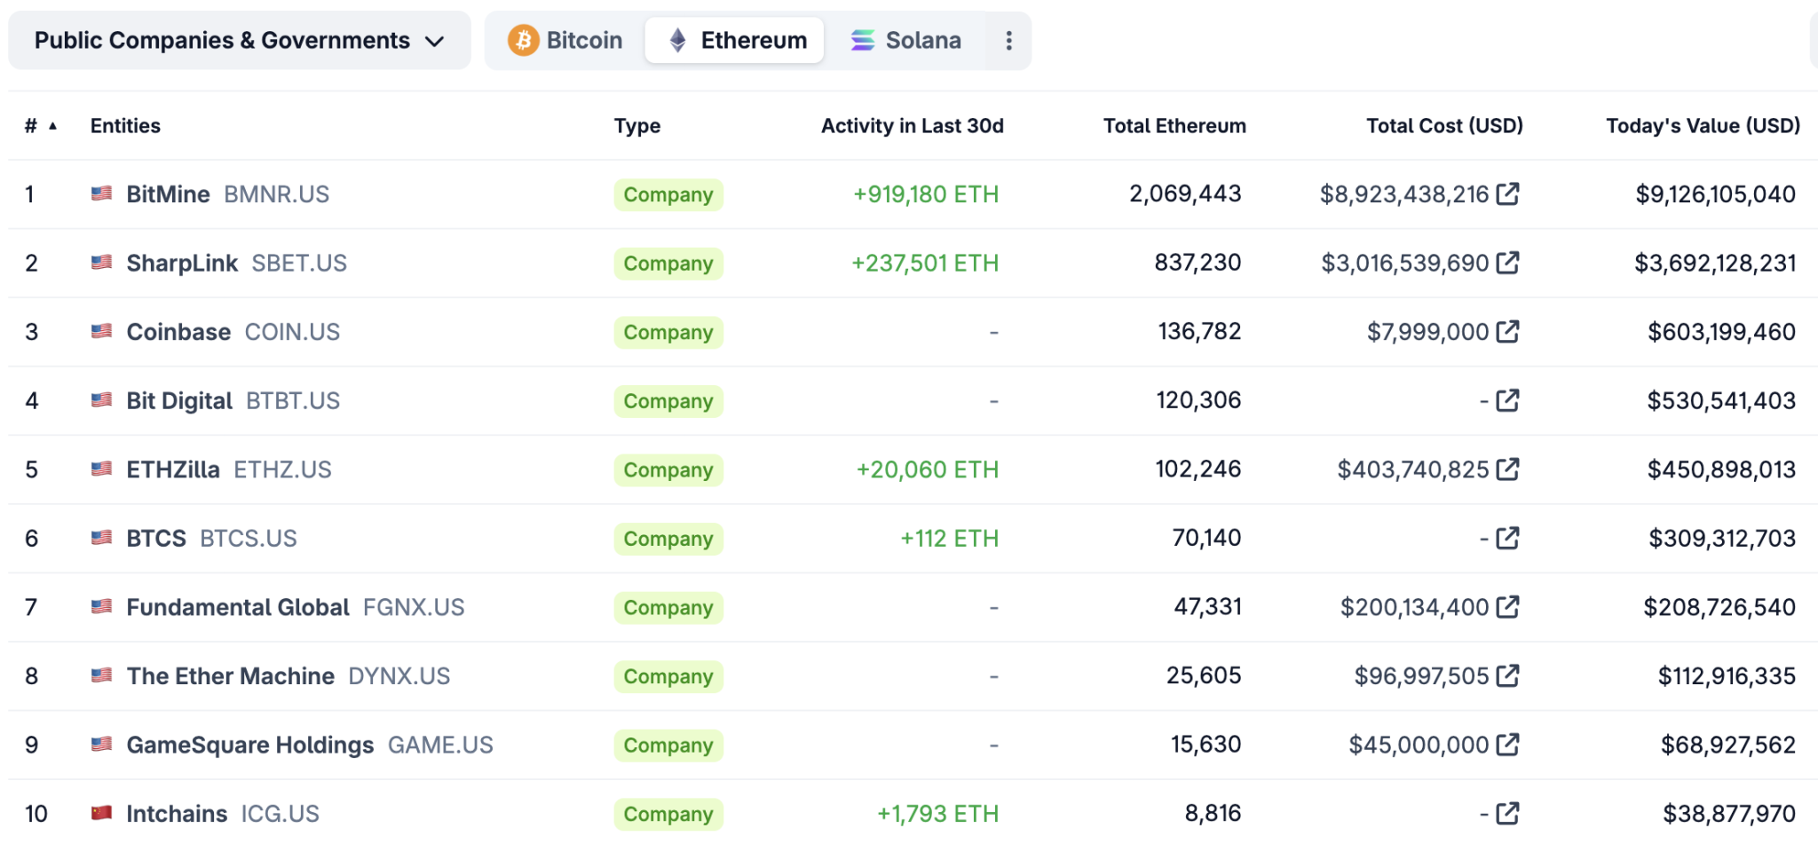Viewport: 1818px width, 844px height.
Task: Open the three-dot overflow menu for coins
Action: click(1008, 40)
